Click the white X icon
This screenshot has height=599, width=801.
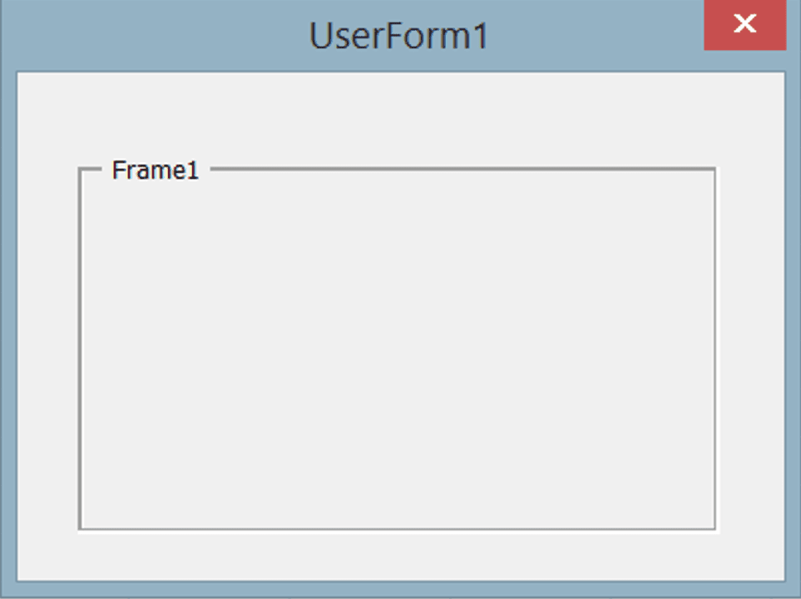pos(744,23)
